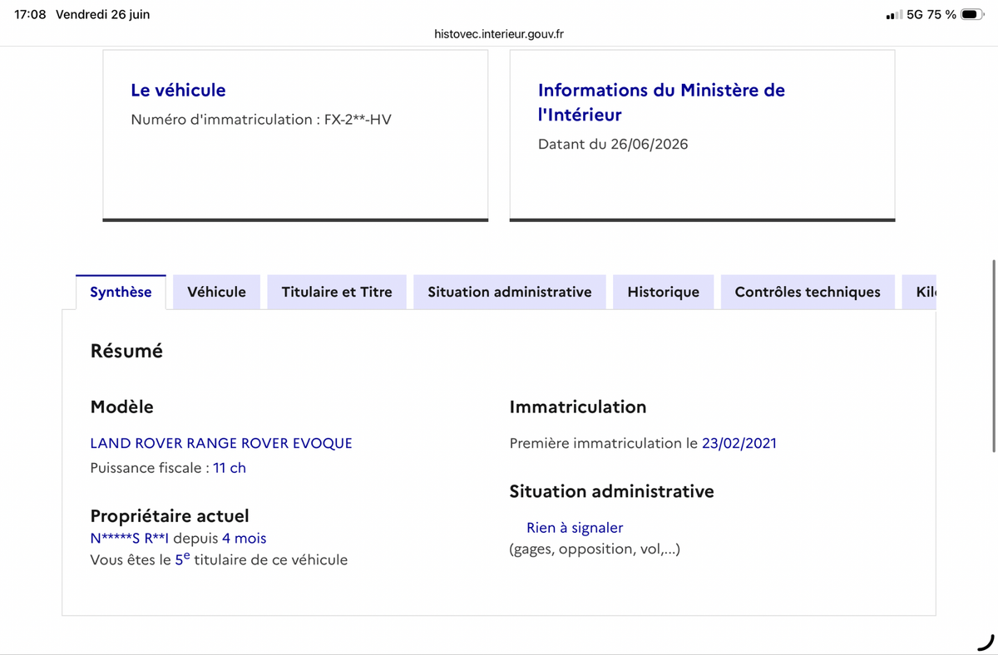Switch to the Véhicule tab
The height and width of the screenshot is (655, 998).
coord(216,292)
